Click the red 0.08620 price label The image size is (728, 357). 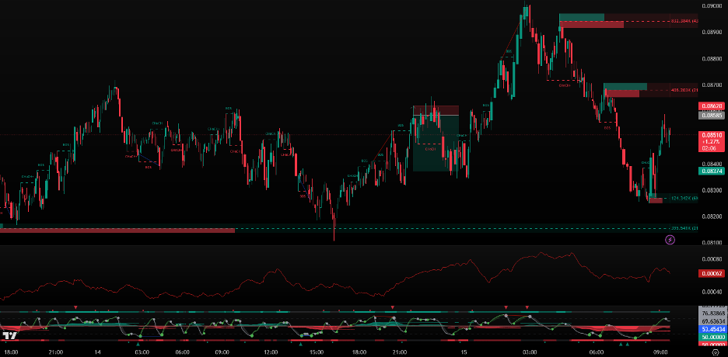click(712, 105)
